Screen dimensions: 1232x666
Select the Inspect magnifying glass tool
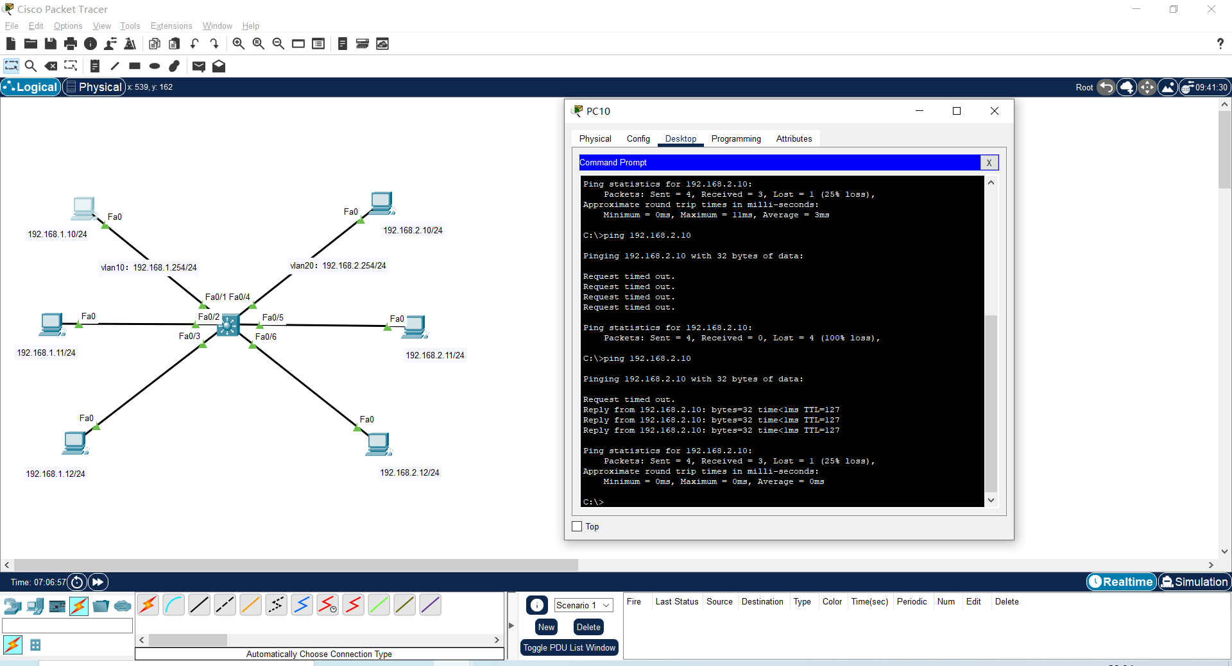pos(30,66)
